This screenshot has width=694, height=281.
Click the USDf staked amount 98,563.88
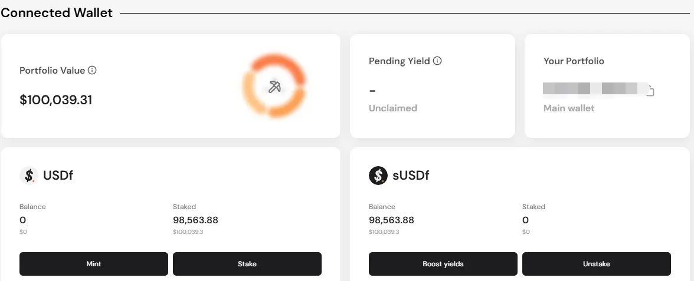pos(195,220)
